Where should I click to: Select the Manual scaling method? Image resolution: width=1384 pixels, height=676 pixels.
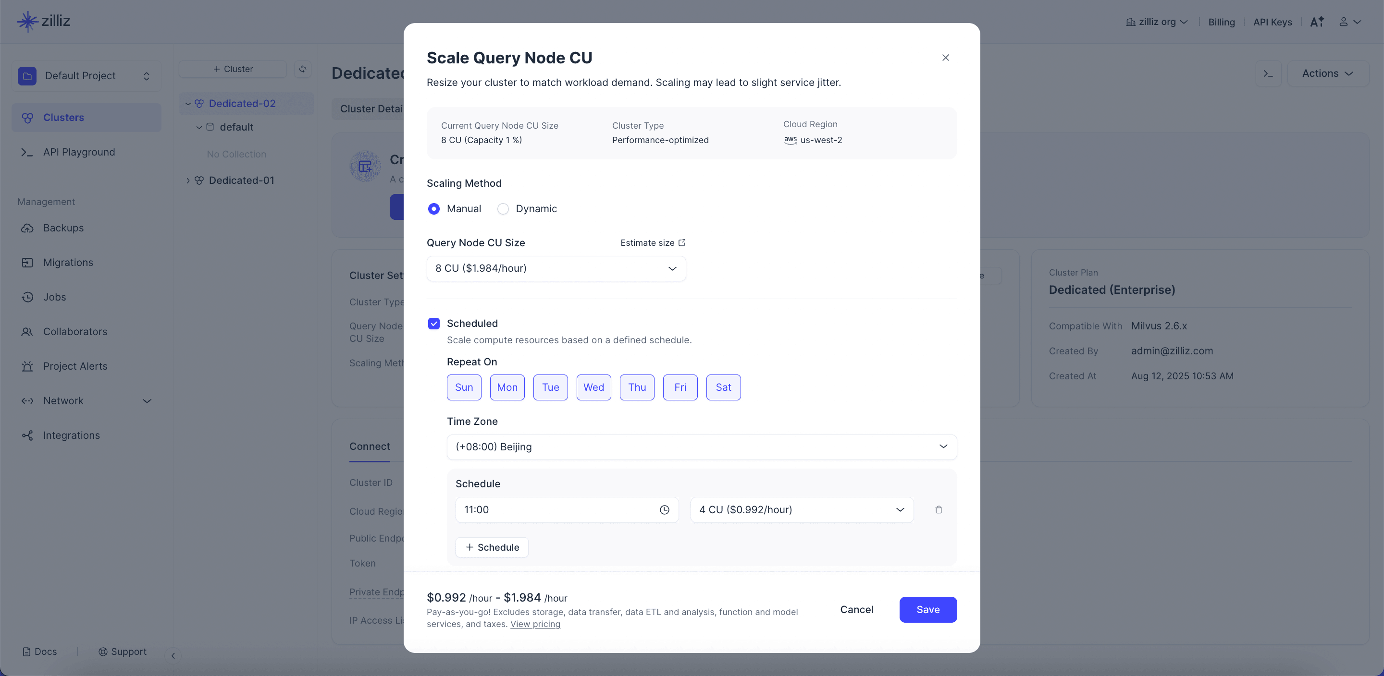[433, 209]
